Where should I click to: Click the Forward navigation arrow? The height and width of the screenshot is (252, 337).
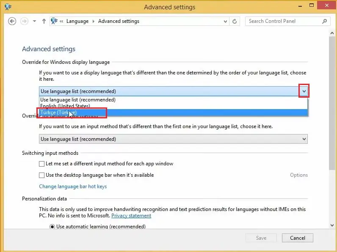tap(24, 21)
